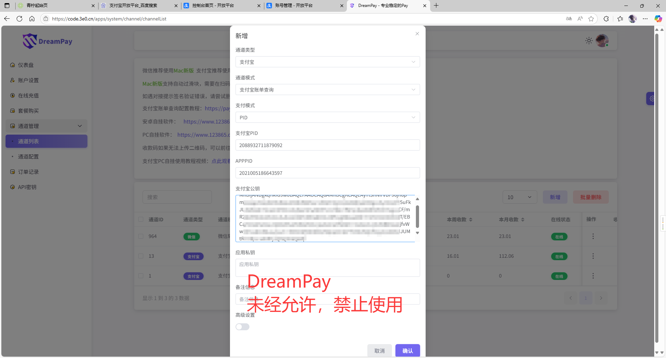Open 订单记录 in sidebar

[x=28, y=172]
